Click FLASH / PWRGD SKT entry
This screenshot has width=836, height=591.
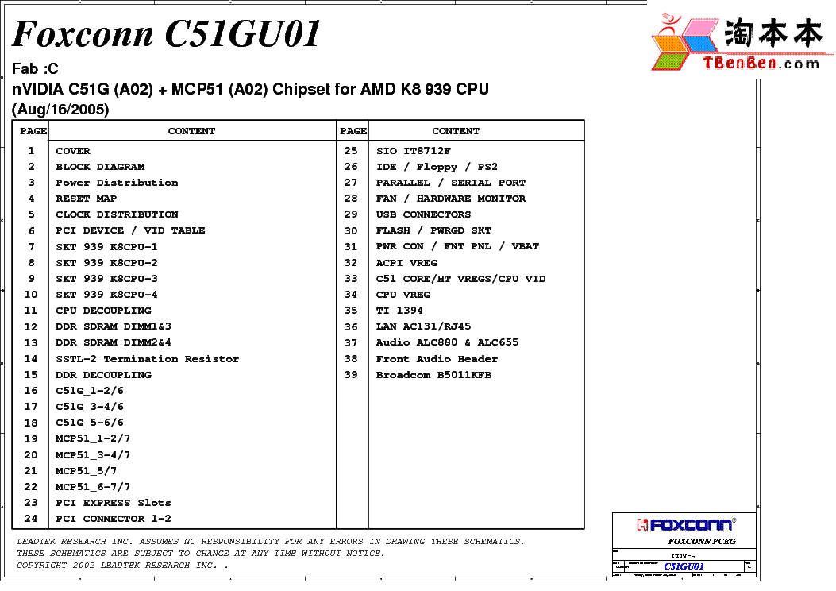pos(433,230)
